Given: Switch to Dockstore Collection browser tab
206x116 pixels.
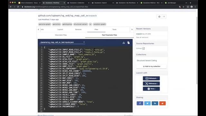Looking at the screenshot, I should point(78,3).
